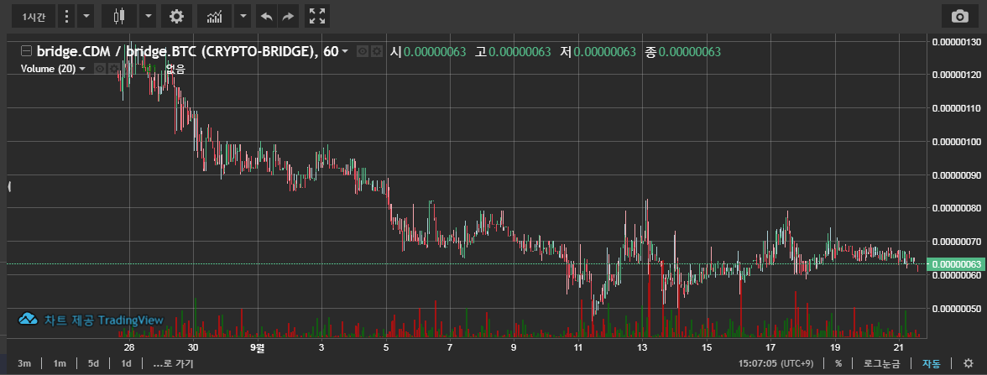Undo the last chart action
The image size is (987, 375).
[x=267, y=17]
